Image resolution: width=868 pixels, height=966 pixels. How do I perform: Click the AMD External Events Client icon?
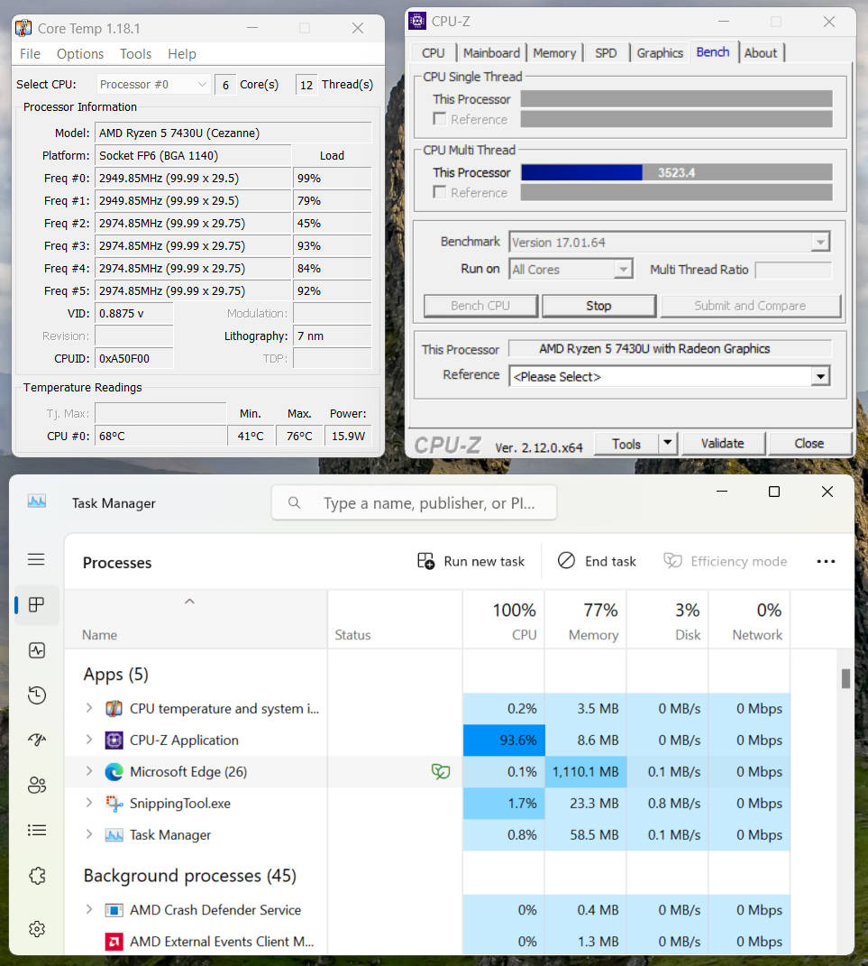114,942
